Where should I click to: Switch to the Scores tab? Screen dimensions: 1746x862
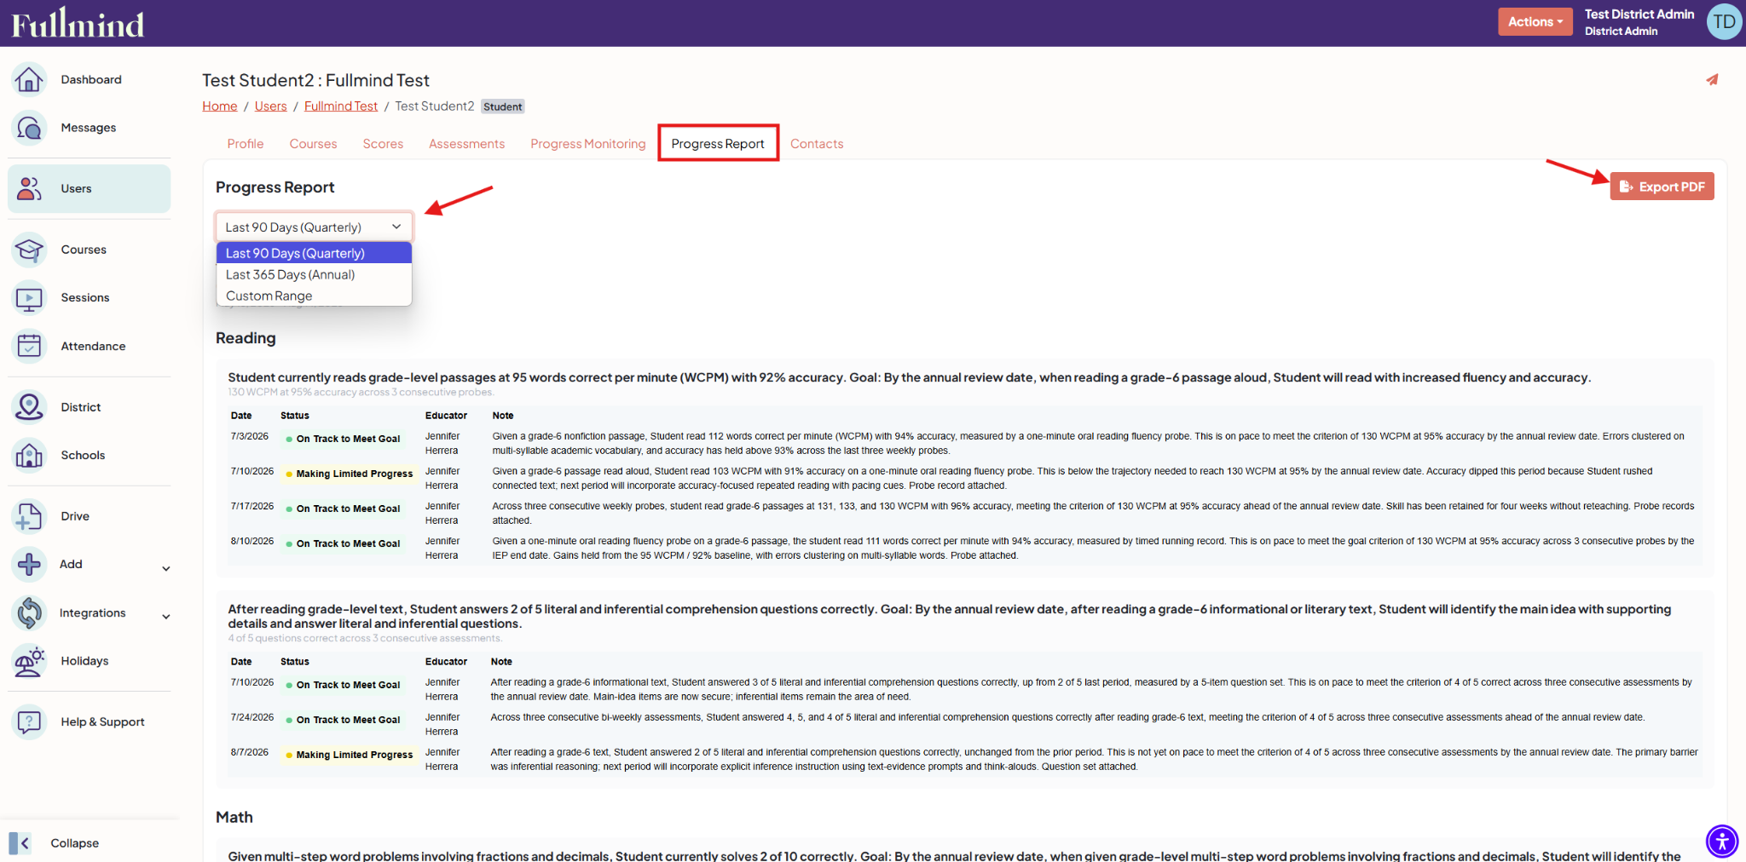383,144
